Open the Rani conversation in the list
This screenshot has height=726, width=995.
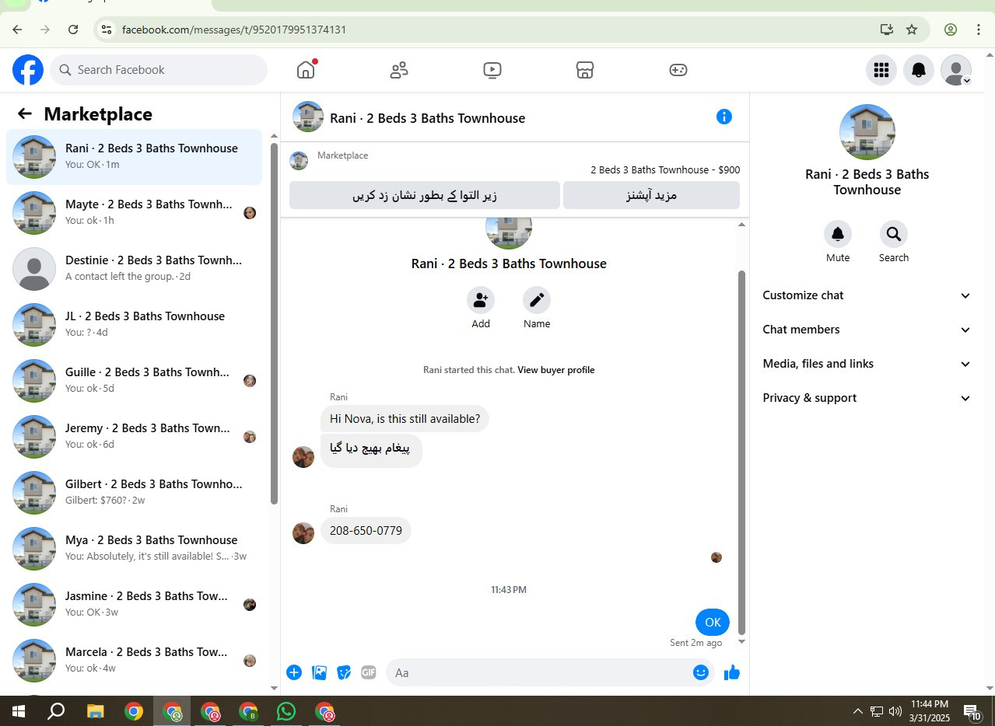(134, 157)
